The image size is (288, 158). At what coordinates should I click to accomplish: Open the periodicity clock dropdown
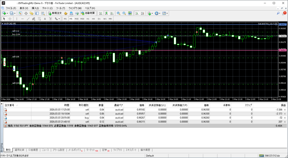click(x=160, y=13)
